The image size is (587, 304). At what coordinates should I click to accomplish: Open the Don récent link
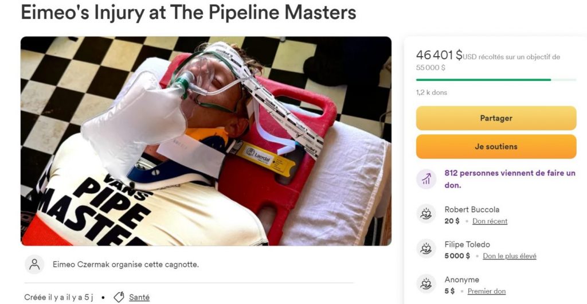[x=490, y=221]
